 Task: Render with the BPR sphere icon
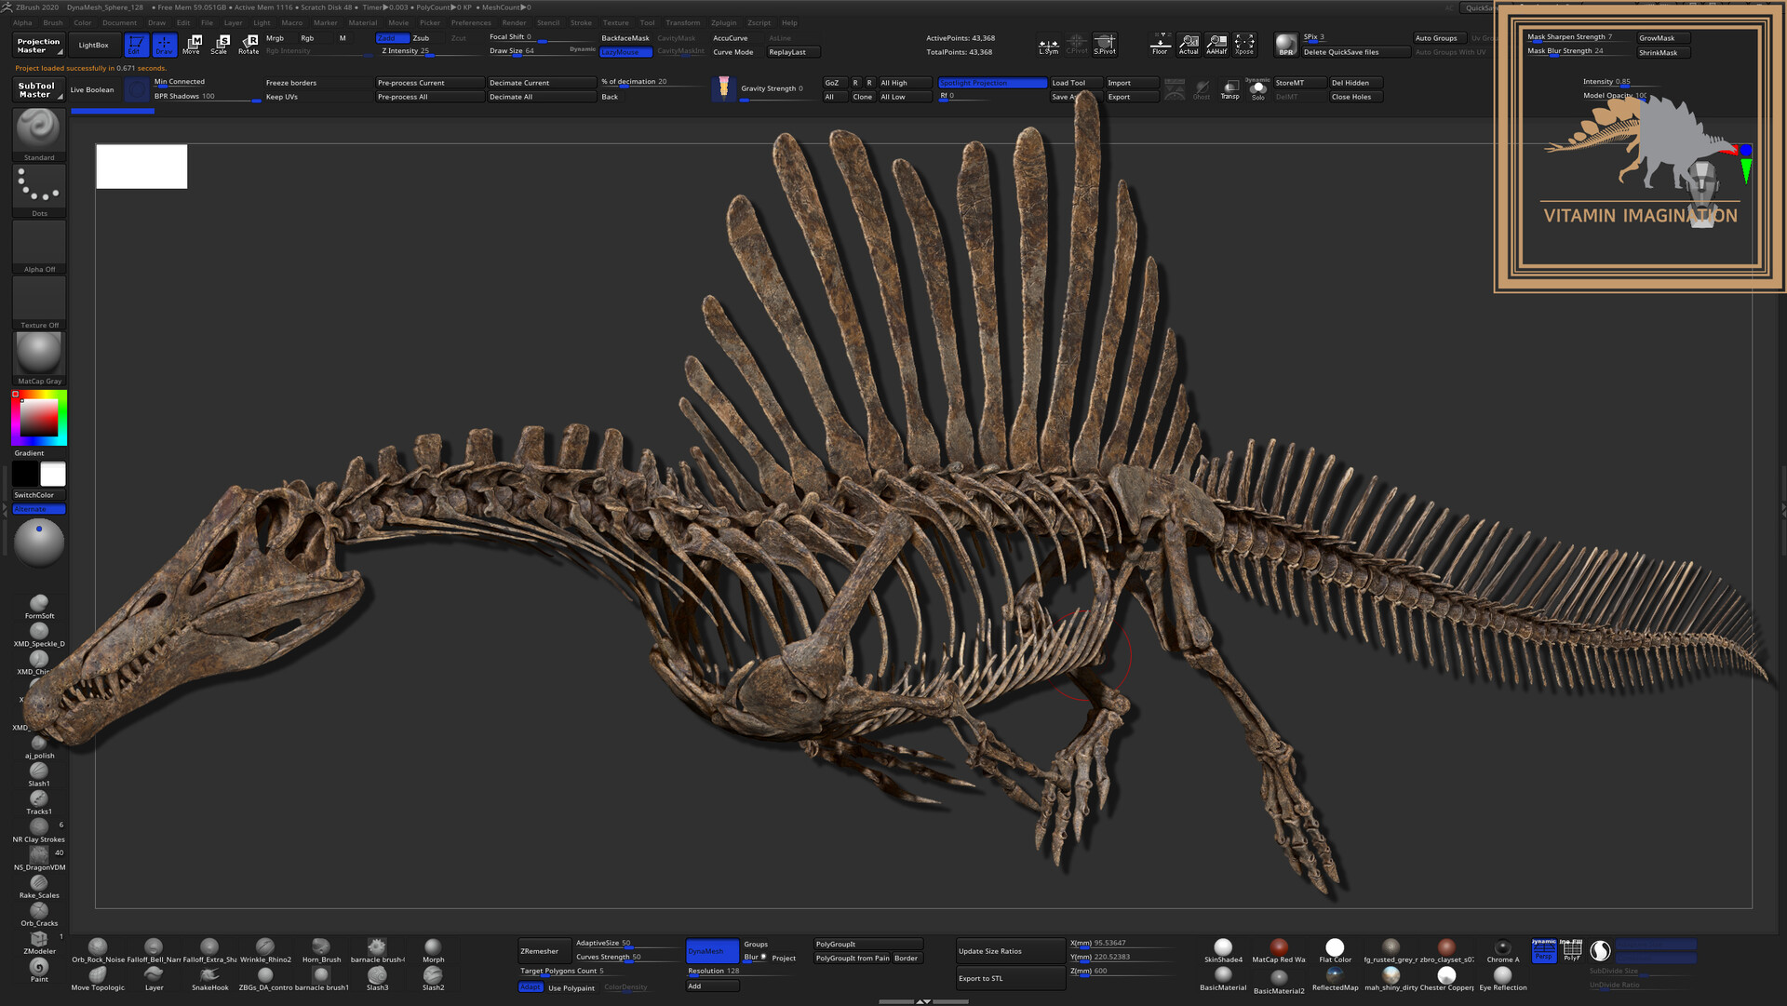1286,45
